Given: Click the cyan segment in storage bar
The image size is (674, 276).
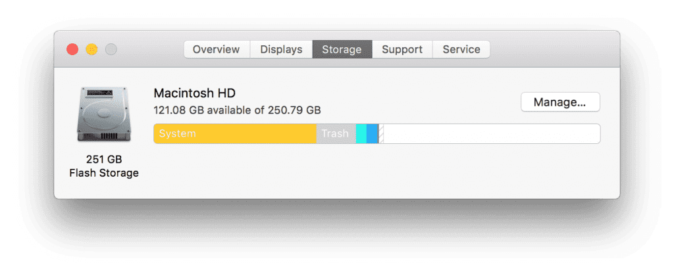Looking at the screenshot, I should point(361,133).
